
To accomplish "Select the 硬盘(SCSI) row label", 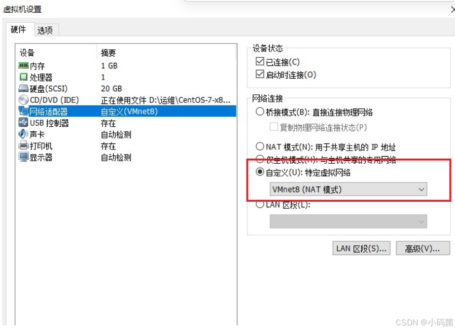I will [49, 88].
